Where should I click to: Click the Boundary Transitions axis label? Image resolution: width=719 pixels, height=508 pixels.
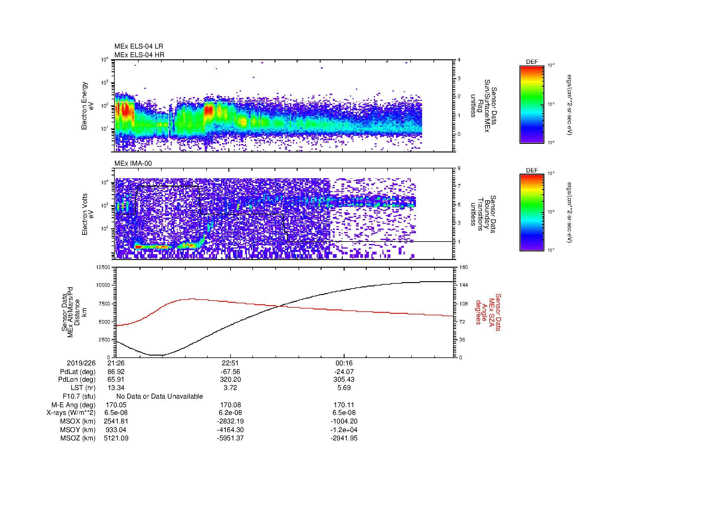click(483, 215)
